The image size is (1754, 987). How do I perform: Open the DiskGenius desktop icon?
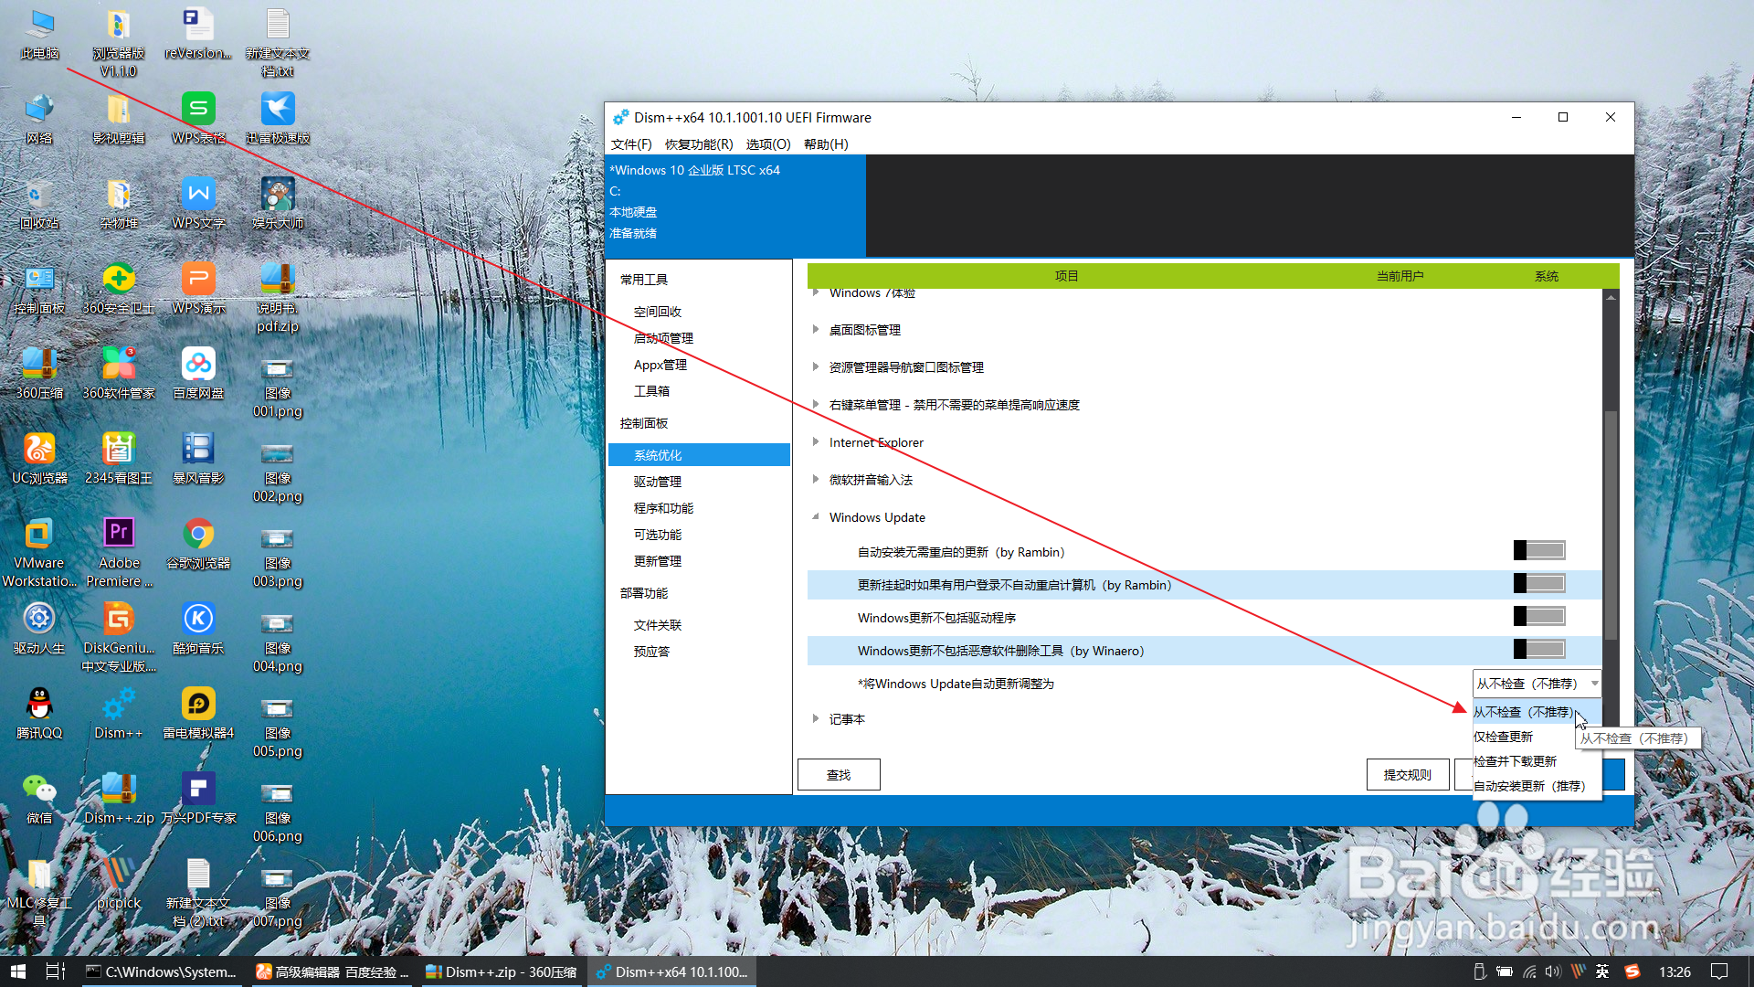(x=119, y=621)
